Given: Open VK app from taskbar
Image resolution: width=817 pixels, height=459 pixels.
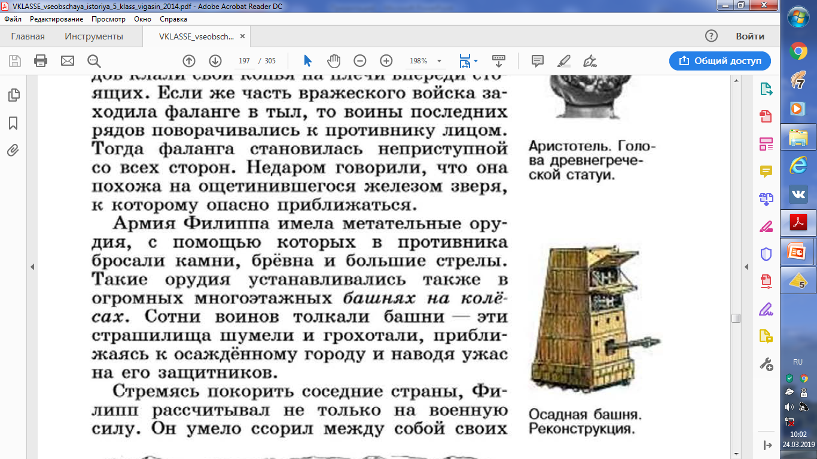Looking at the screenshot, I should point(798,194).
